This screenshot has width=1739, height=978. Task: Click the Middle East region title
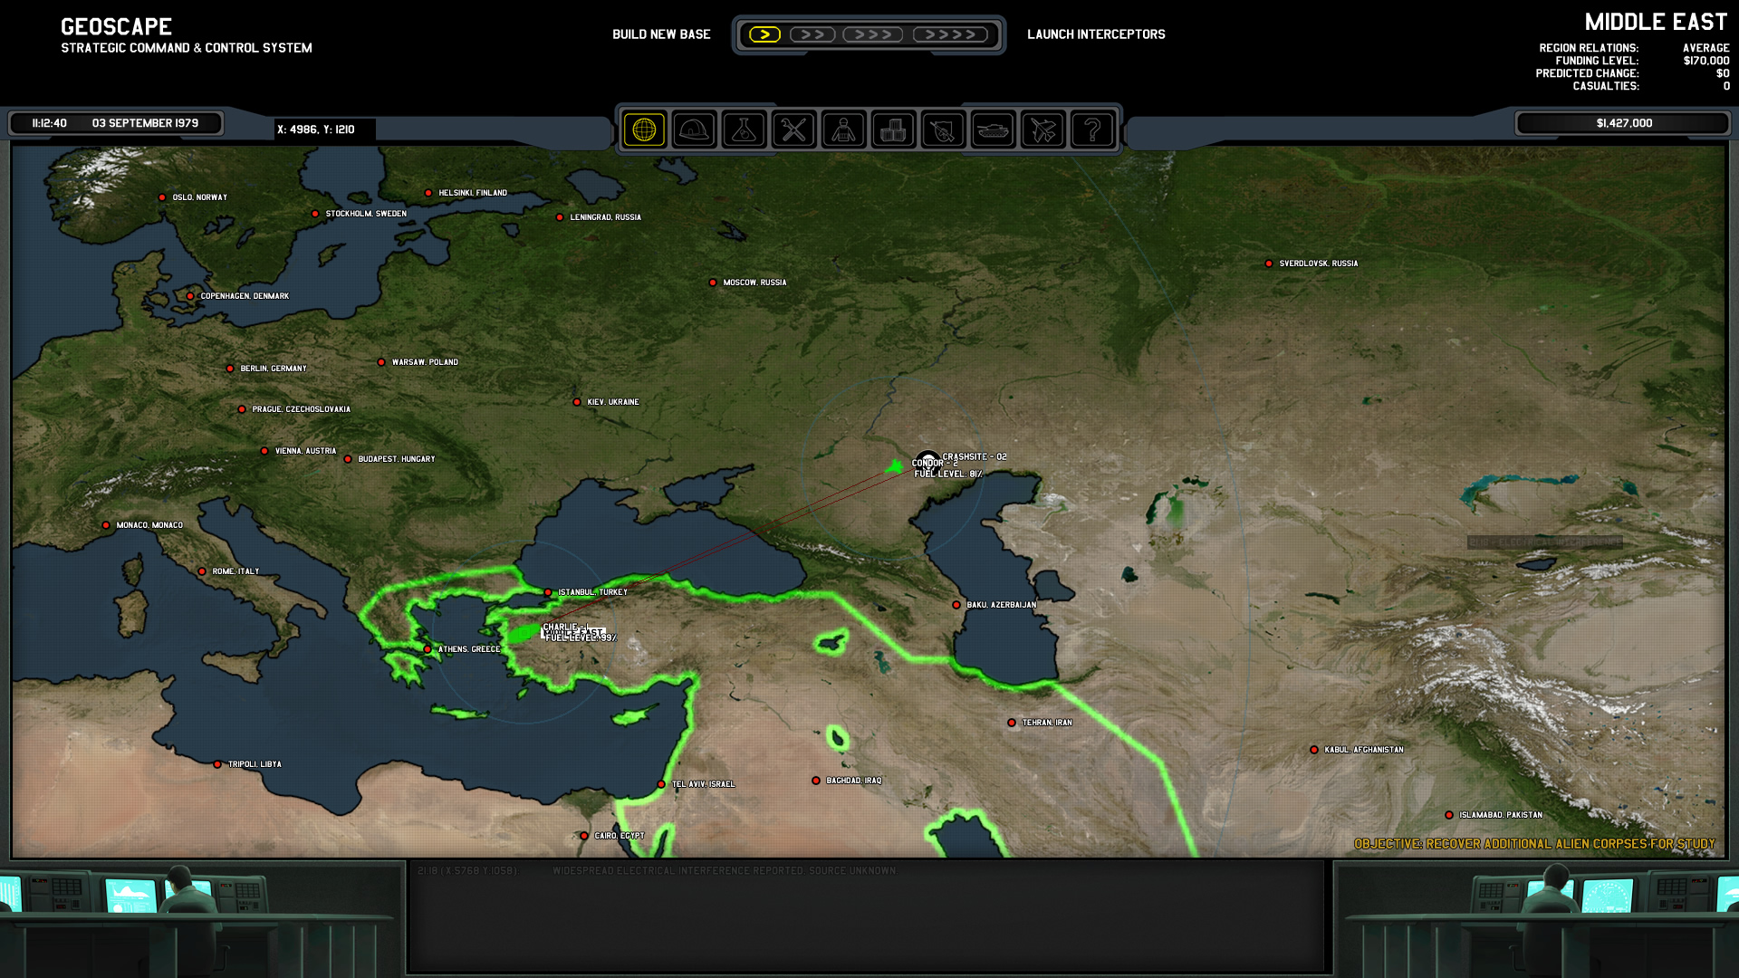point(1657,22)
